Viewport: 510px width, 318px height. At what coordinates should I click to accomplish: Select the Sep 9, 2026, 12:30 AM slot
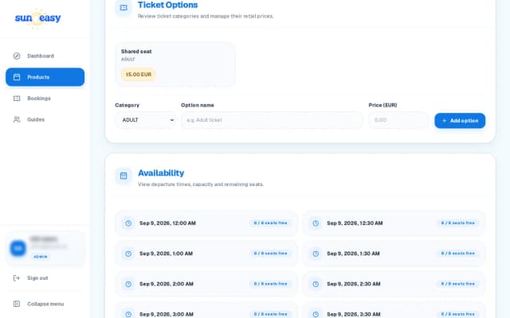point(394,223)
